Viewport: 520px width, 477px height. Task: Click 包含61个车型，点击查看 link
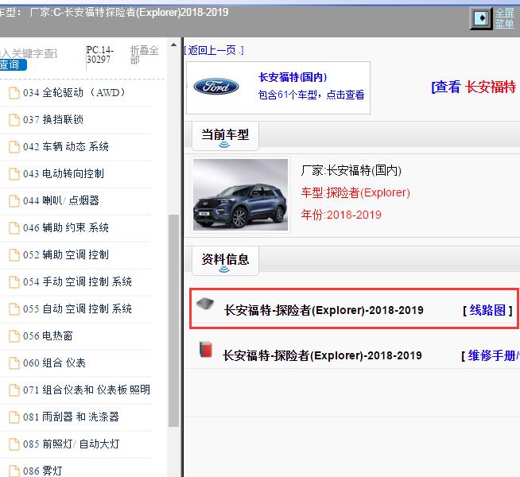tap(311, 95)
